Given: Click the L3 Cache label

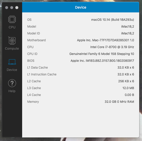Looking at the screenshot, I should pyautogui.click(x=34, y=88).
